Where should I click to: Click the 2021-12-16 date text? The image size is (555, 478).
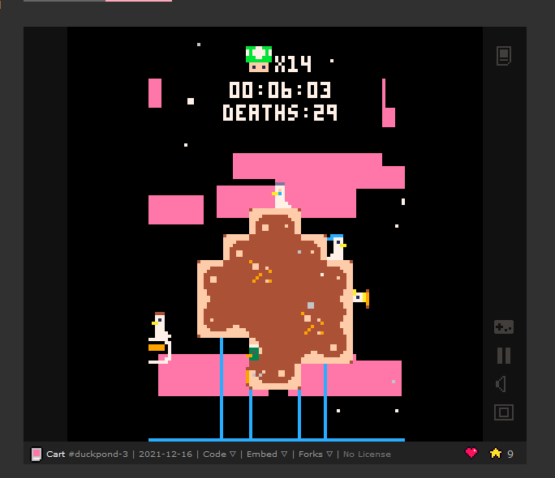click(x=166, y=454)
